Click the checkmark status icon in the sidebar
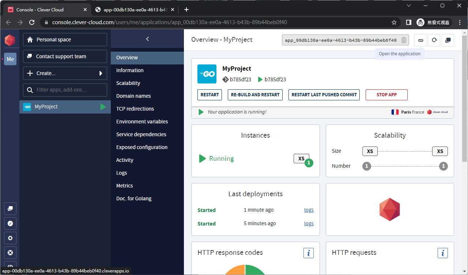 pos(10,223)
